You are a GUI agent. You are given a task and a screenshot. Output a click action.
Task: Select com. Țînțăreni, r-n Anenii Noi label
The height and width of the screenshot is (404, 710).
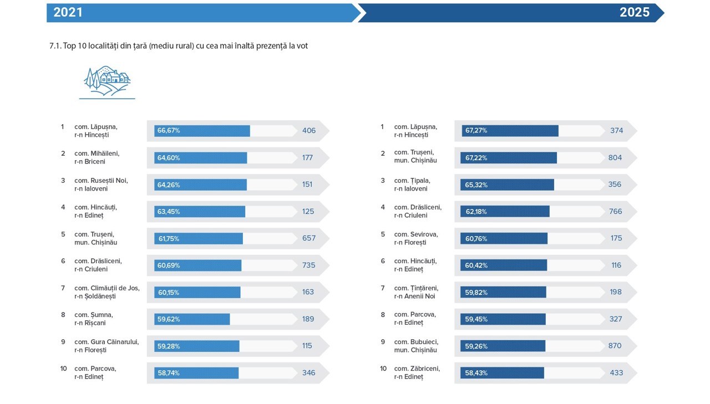(416, 292)
